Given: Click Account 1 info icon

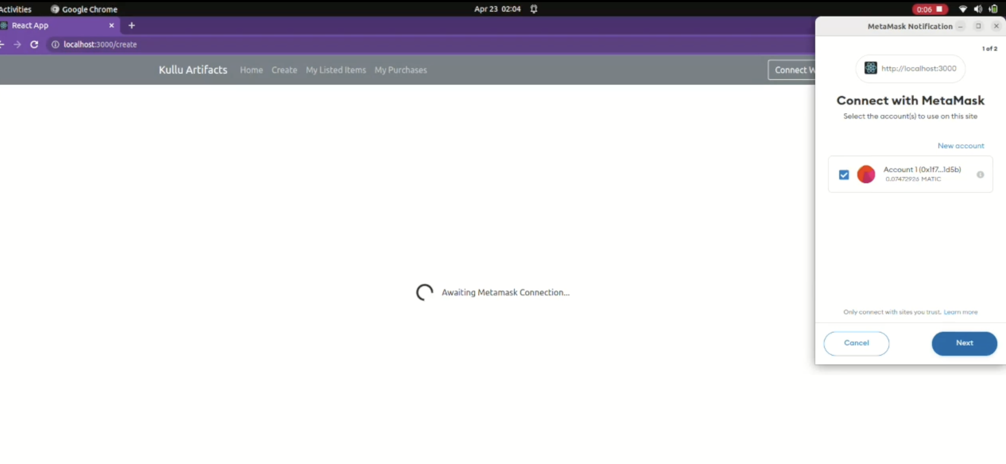Looking at the screenshot, I should pos(980,174).
